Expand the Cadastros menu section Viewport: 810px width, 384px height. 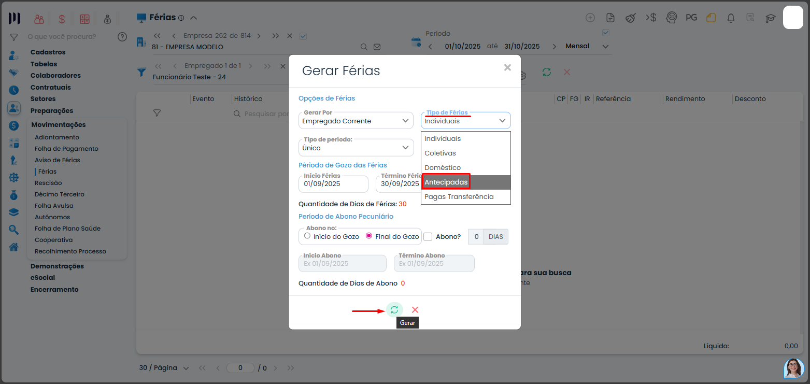pos(48,52)
